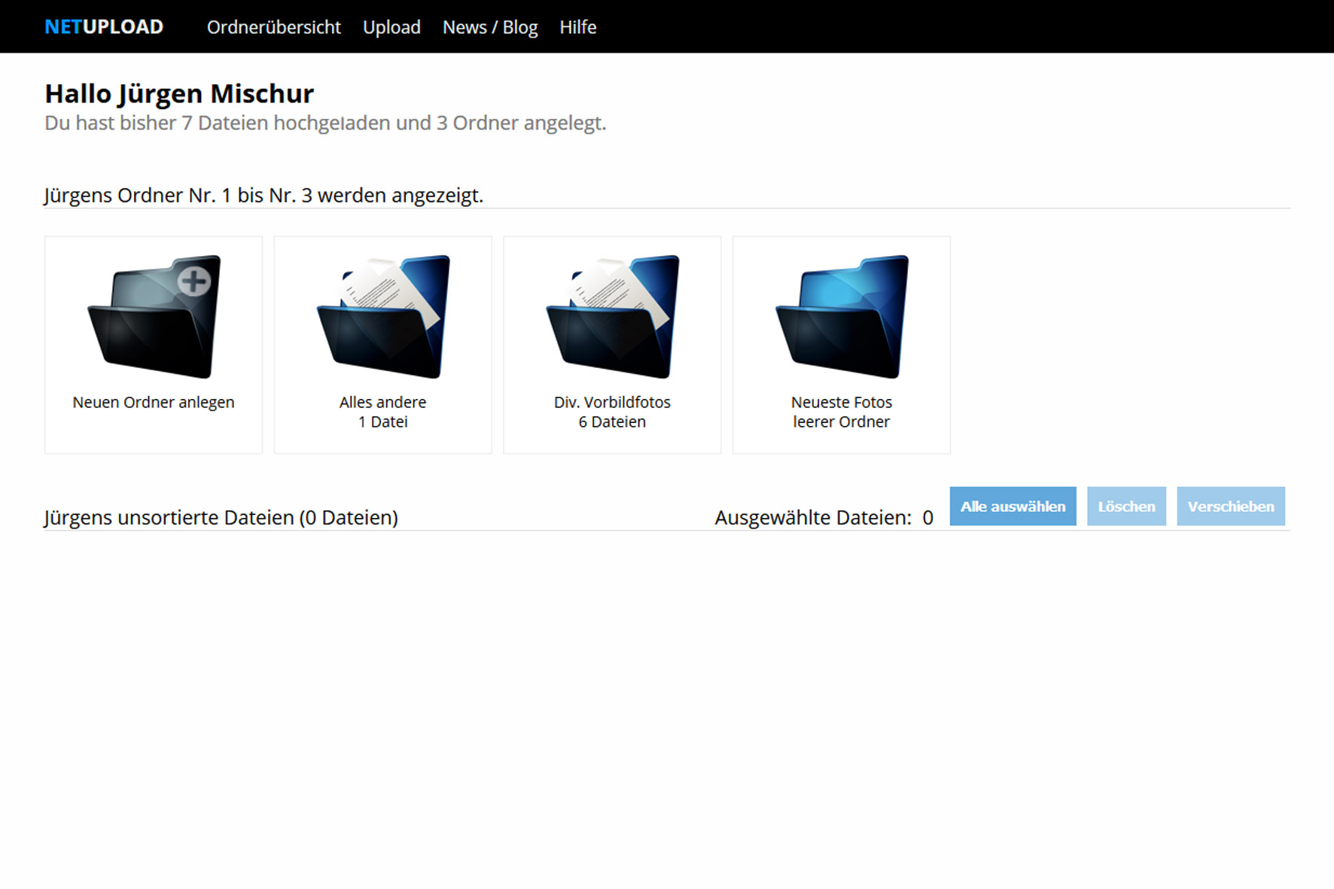Open the Div. Vorbildfotos folder icon
The height and width of the screenshot is (889, 1334).
[613, 317]
